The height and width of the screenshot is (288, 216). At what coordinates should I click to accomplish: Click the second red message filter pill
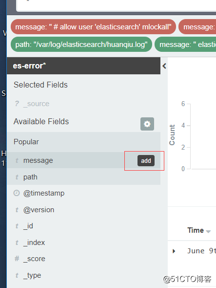[197, 27]
